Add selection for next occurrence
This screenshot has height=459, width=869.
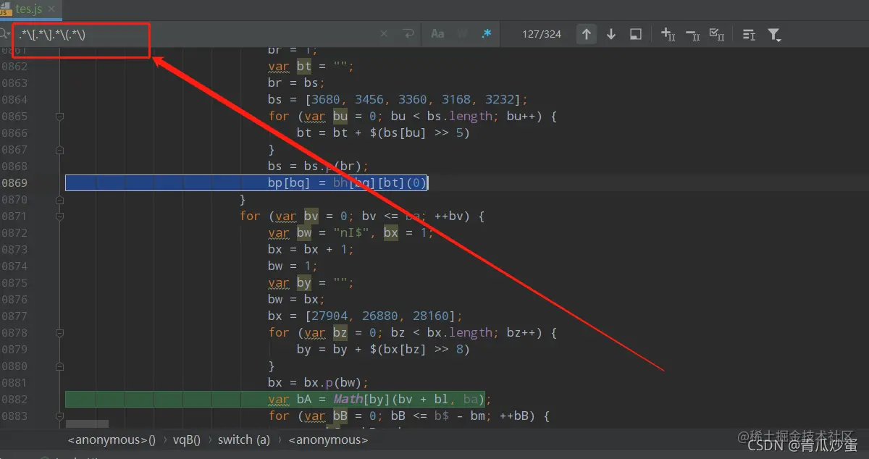click(x=668, y=34)
